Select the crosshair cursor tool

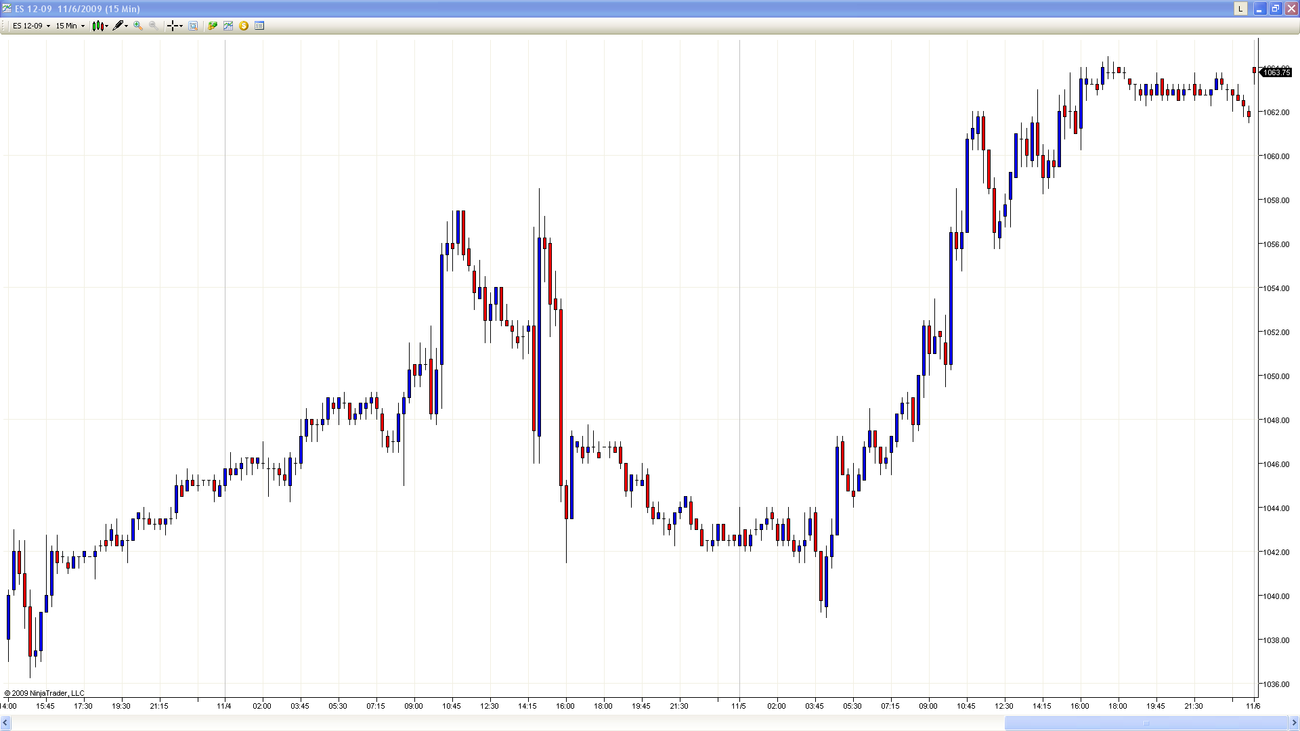coord(173,26)
